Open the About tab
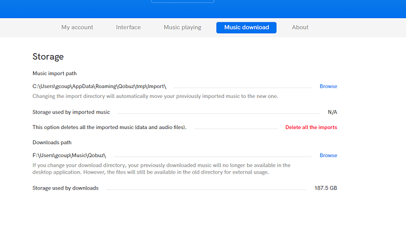 point(300,27)
